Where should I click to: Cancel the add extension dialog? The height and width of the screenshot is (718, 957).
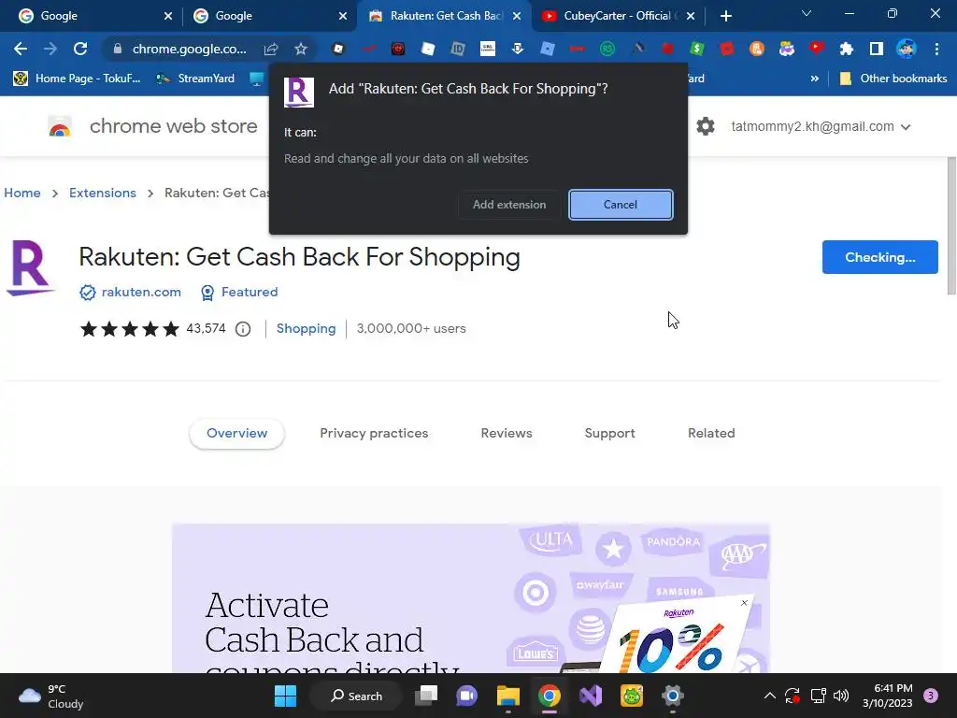[x=621, y=205]
